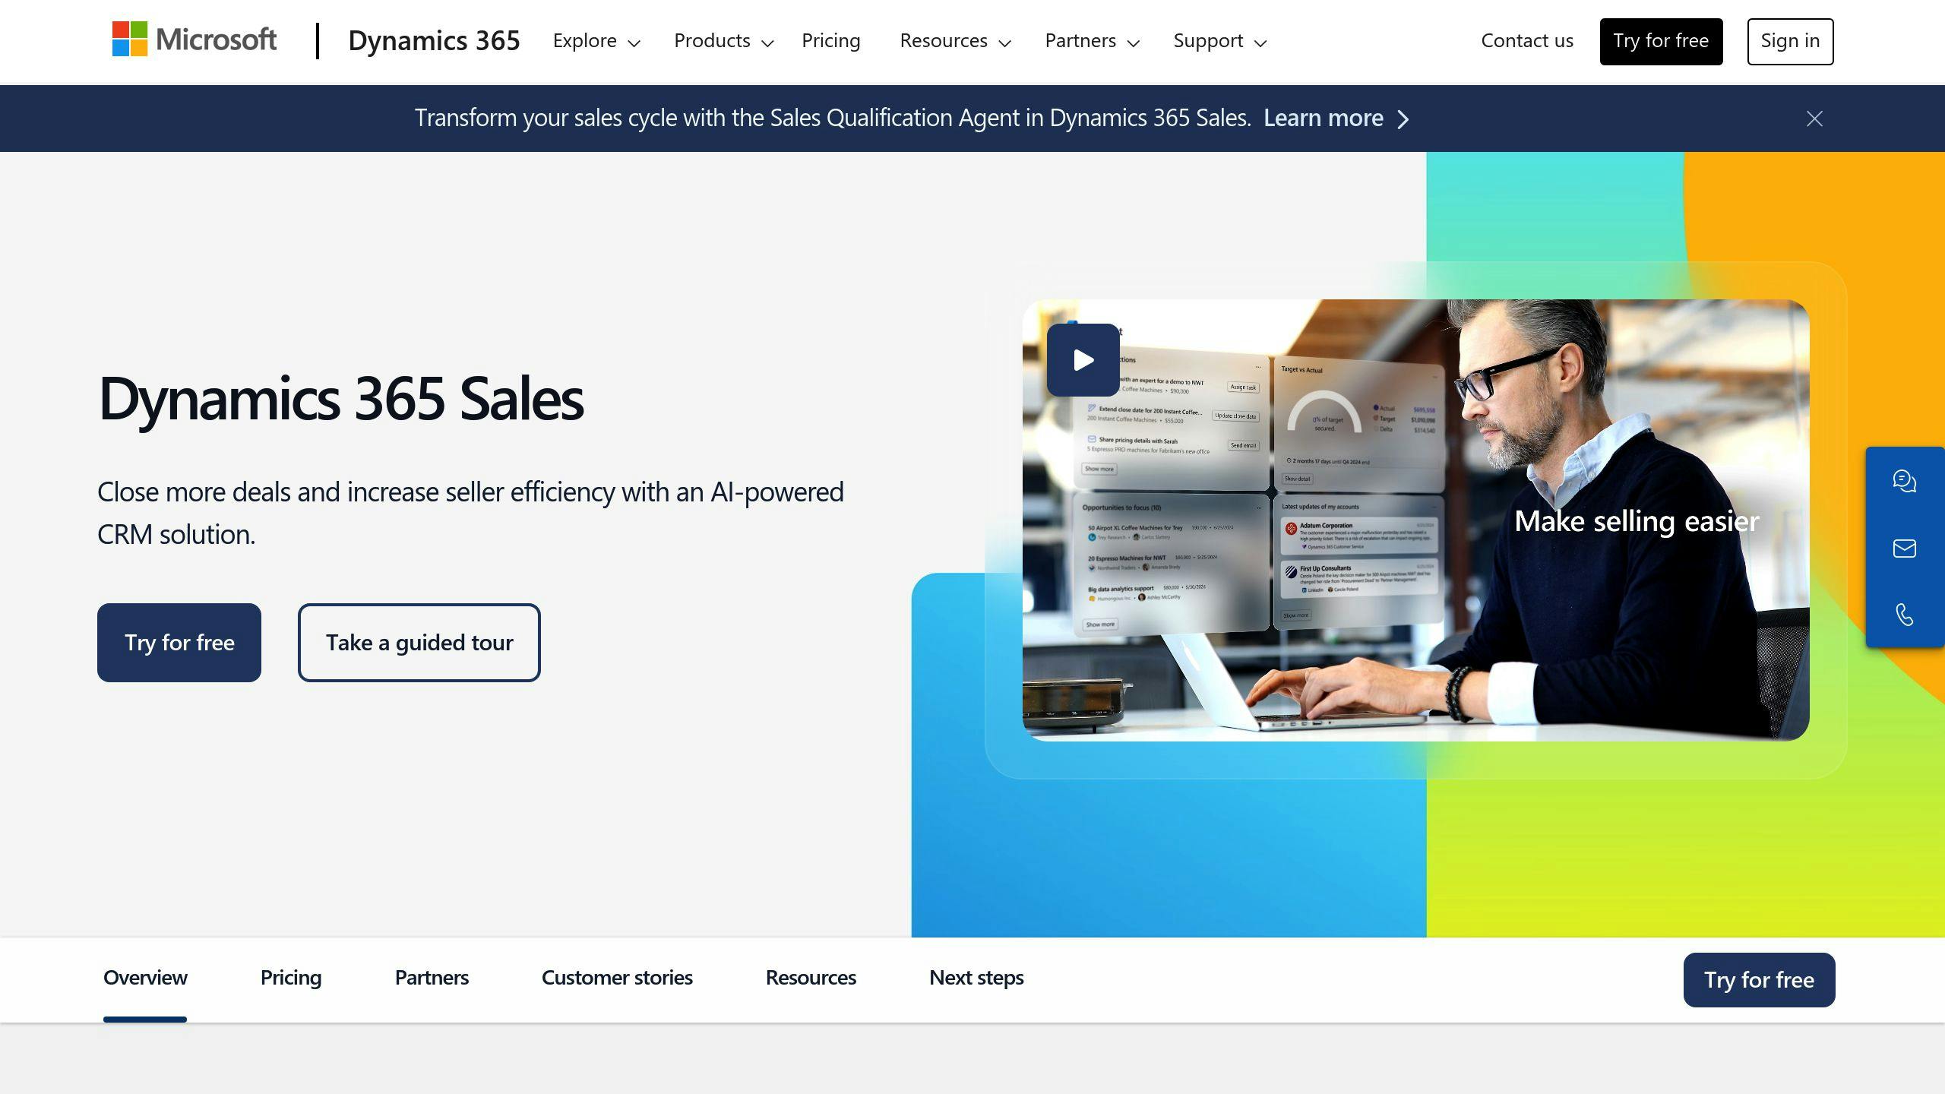Jump to the Next steps tab
This screenshot has width=1945, height=1094.
[x=976, y=978]
